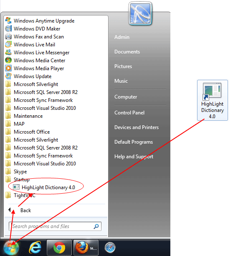Open Documents from Start menu

(127, 52)
